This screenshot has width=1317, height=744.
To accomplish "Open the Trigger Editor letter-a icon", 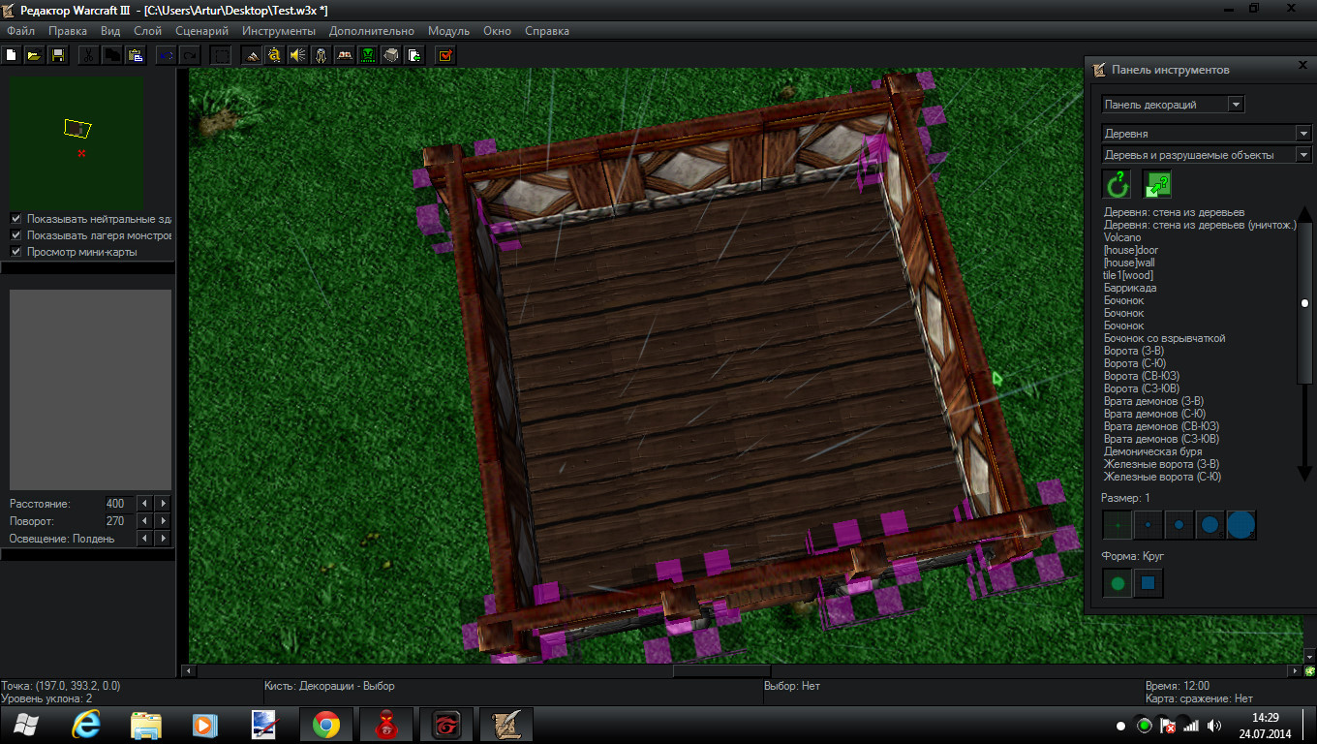I will (x=275, y=55).
